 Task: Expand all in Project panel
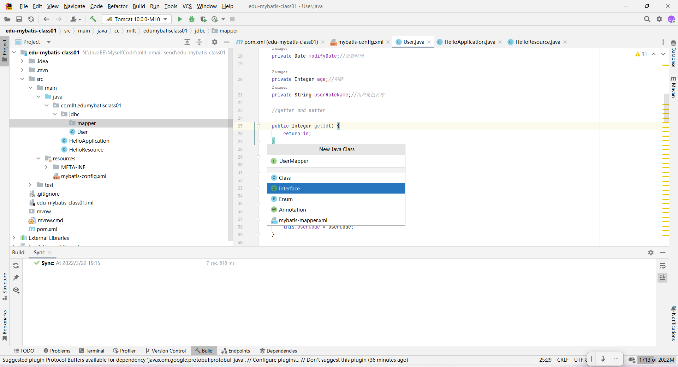[x=187, y=42]
